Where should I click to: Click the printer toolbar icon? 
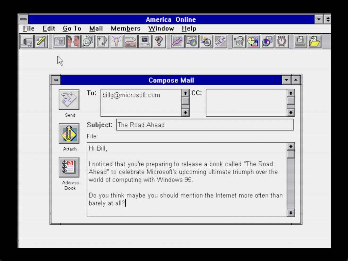[x=300, y=41]
